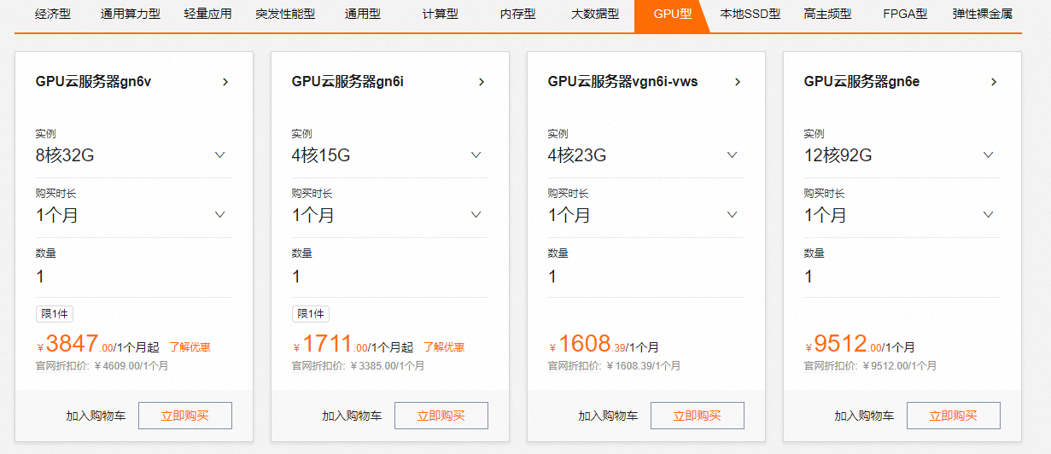Screen dimensions: 1051x454
Task: Click price ¥1608.39 on vgn6i-vws card
Action: (588, 344)
